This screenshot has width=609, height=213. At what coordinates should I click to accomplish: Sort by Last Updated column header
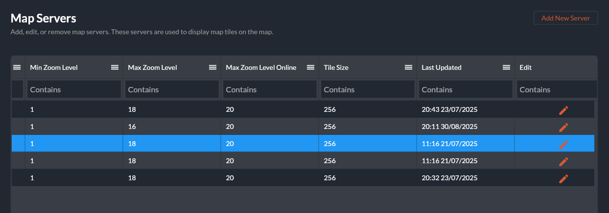point(442,67)
